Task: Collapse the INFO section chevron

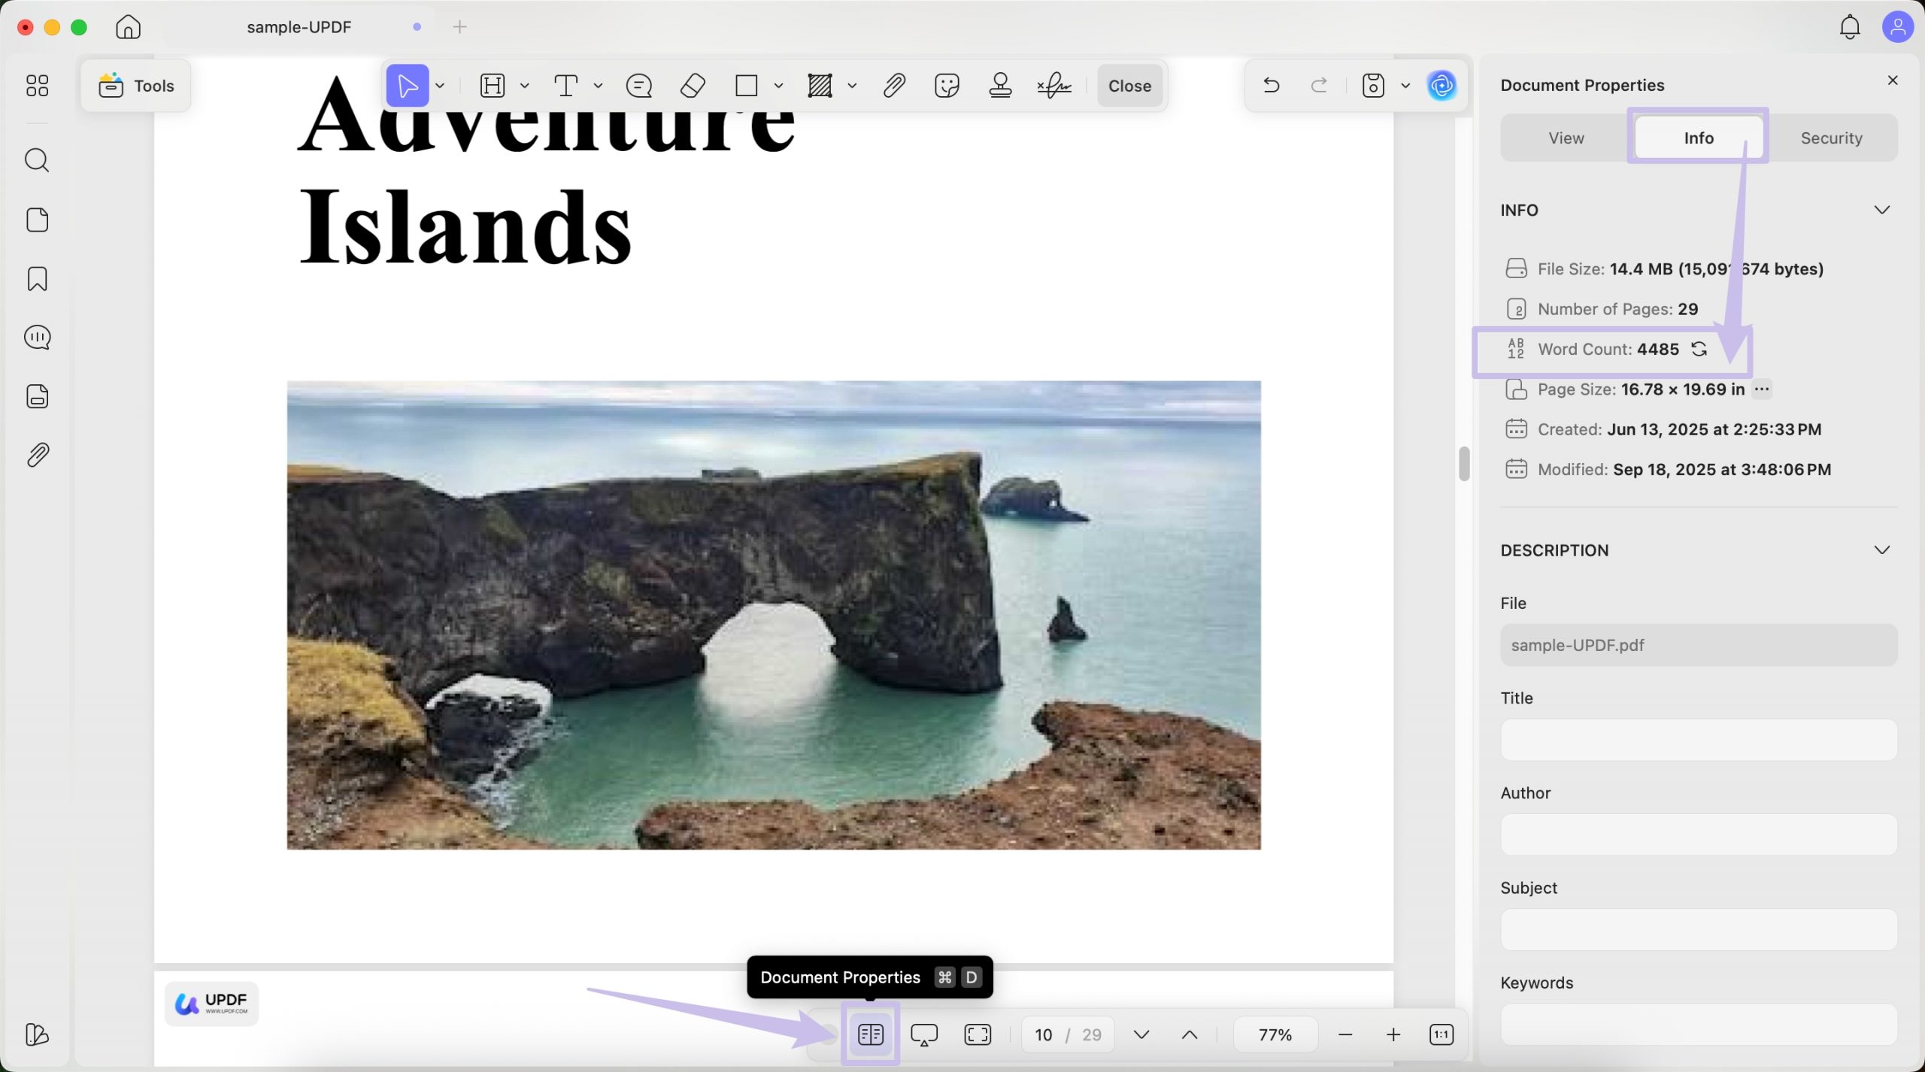Action: click(x=1883, y=210)
